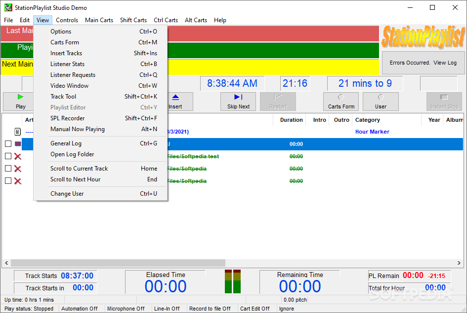Viewport: 467px width, 313px height.
Task: Close the open View menu tab
Action: tap(42, 20)
